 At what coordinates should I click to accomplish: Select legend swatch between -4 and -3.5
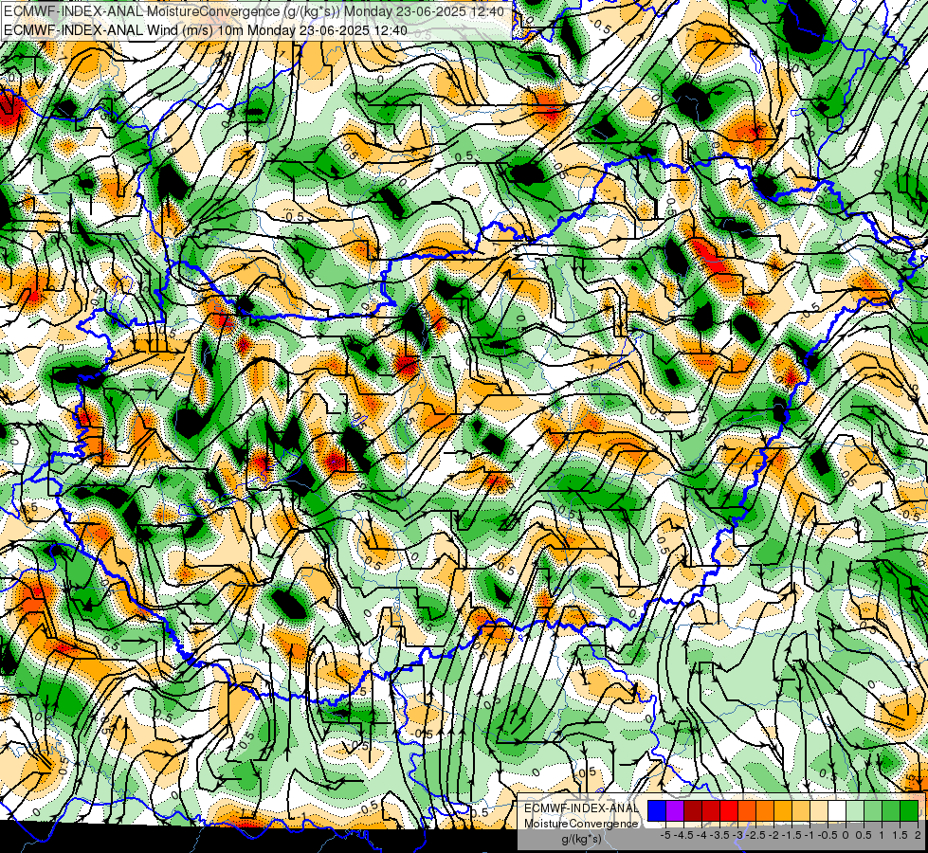pyautogui.click(x=711, y=811)
